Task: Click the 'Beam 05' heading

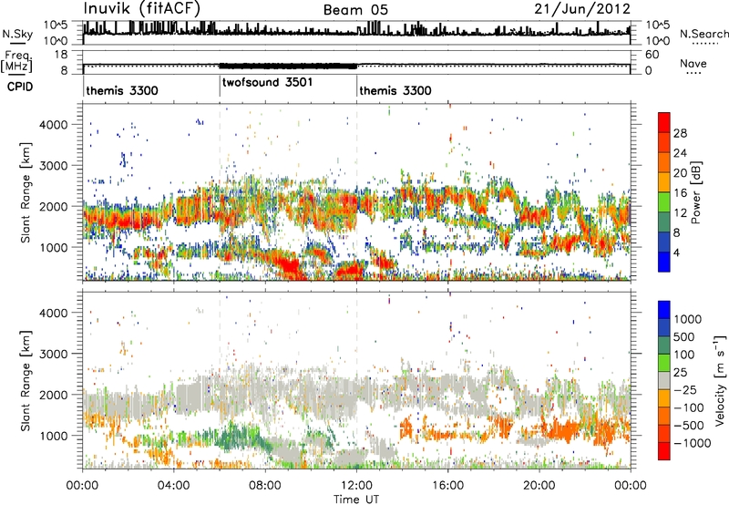Action: coord(355,10)
